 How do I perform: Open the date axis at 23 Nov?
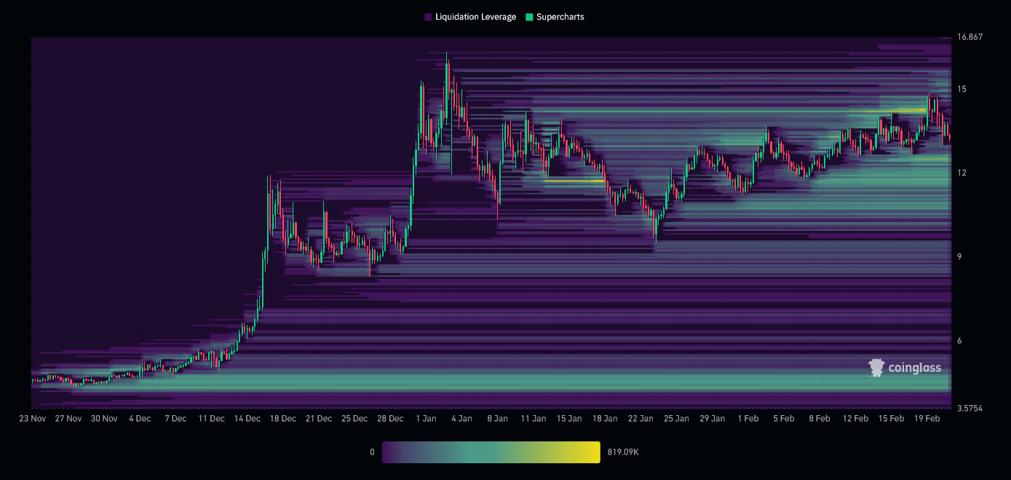[x=32, y=418]
